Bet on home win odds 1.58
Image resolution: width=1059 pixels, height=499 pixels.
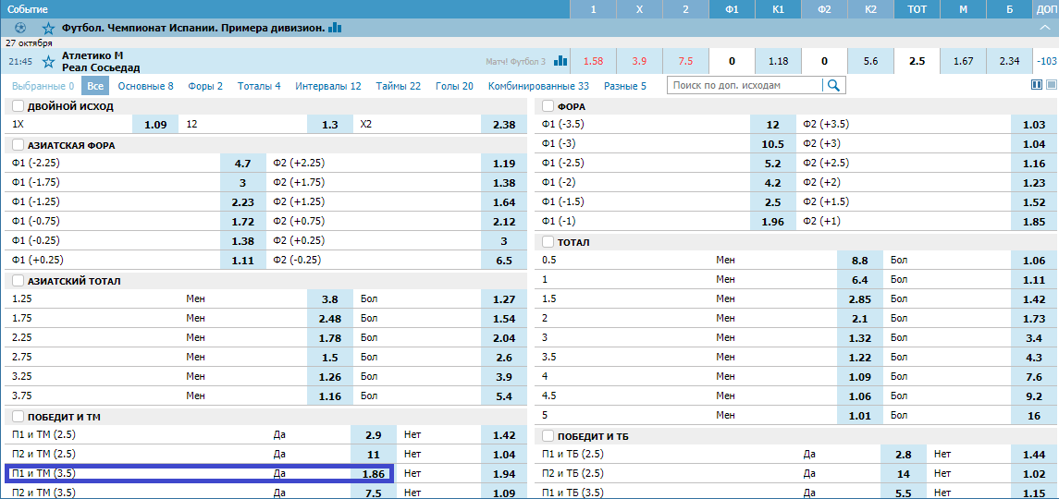coord(593,61)
